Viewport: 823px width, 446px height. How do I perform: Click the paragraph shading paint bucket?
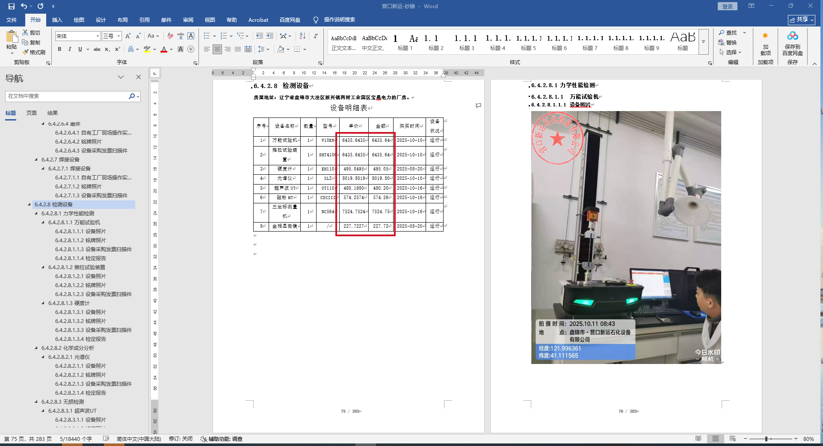point(281,49)
